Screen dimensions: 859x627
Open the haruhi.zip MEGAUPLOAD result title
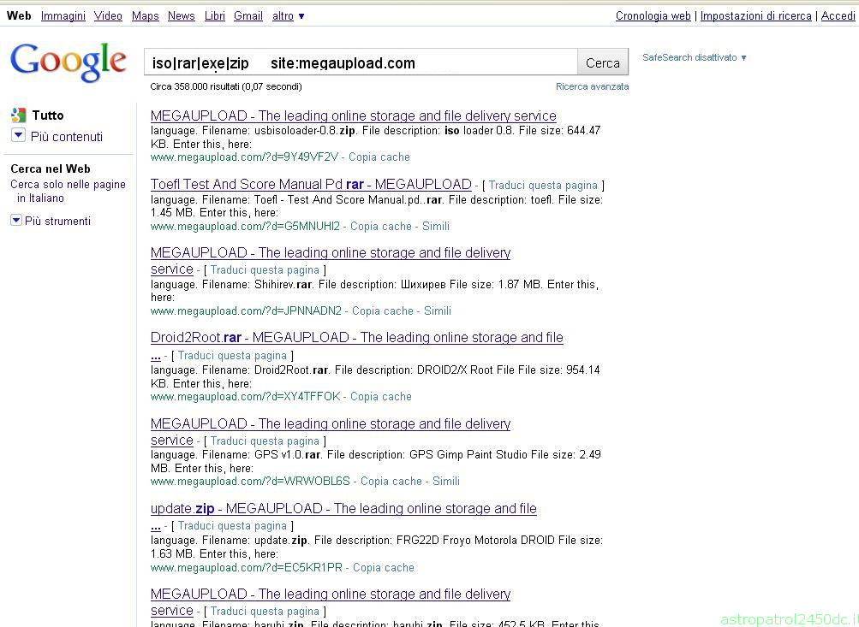(x=331, y=594)
